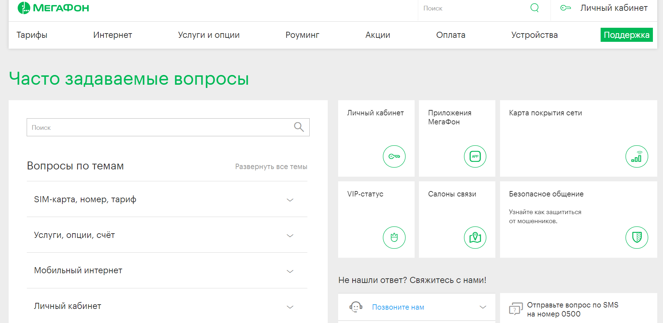
Task: Click the headset operator icon
Action: point(356,307)
